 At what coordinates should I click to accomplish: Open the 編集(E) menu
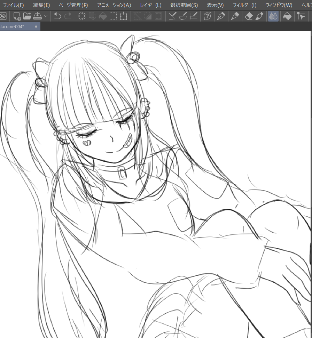coord(41,5)
